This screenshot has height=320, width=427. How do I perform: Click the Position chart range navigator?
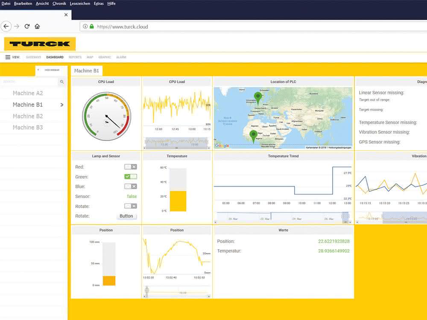pos(177,292)
